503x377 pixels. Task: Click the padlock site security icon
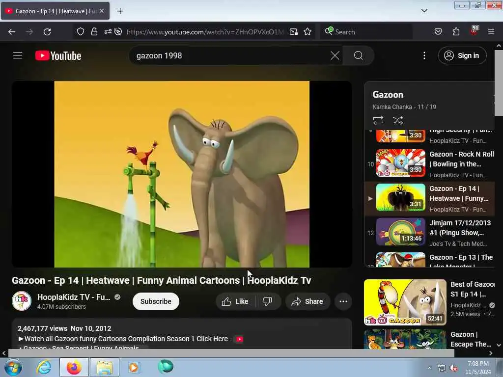94,32
